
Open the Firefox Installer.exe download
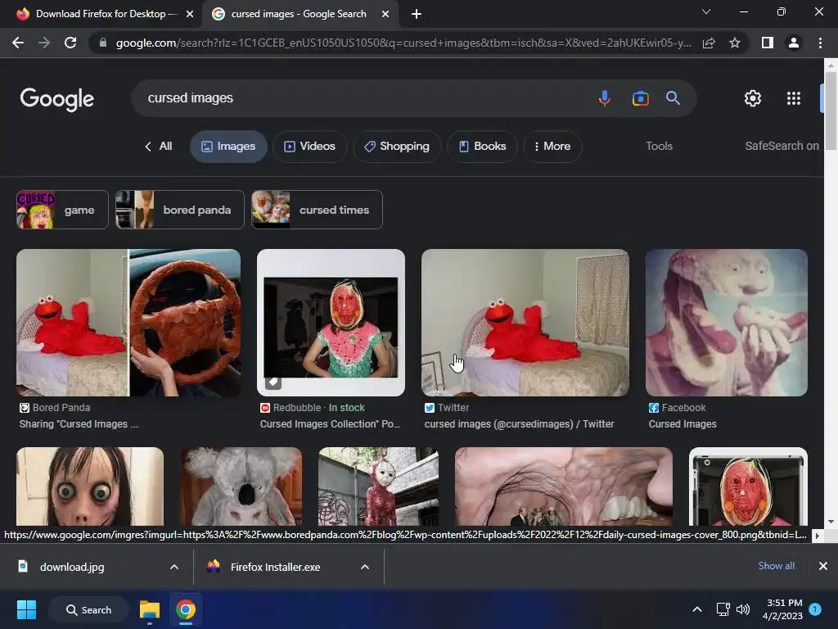pyautogui.click(x=275, y=567)
